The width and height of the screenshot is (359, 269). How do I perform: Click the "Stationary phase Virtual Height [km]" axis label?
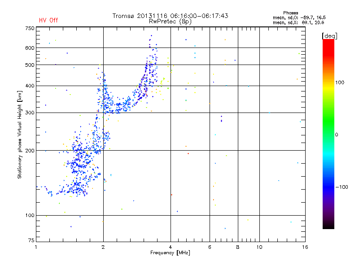click(x=20, y=134)
